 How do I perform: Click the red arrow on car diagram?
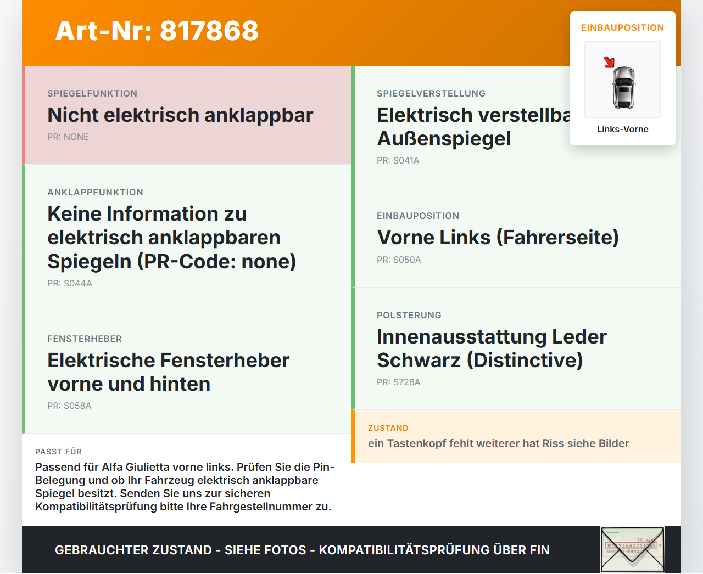[x=609, y=62]
